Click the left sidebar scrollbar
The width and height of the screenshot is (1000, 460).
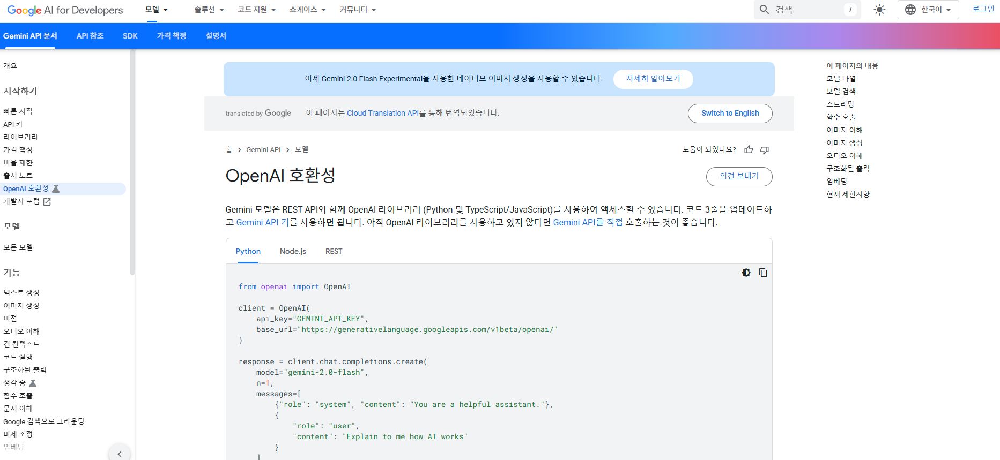click(x=132, y=163)
